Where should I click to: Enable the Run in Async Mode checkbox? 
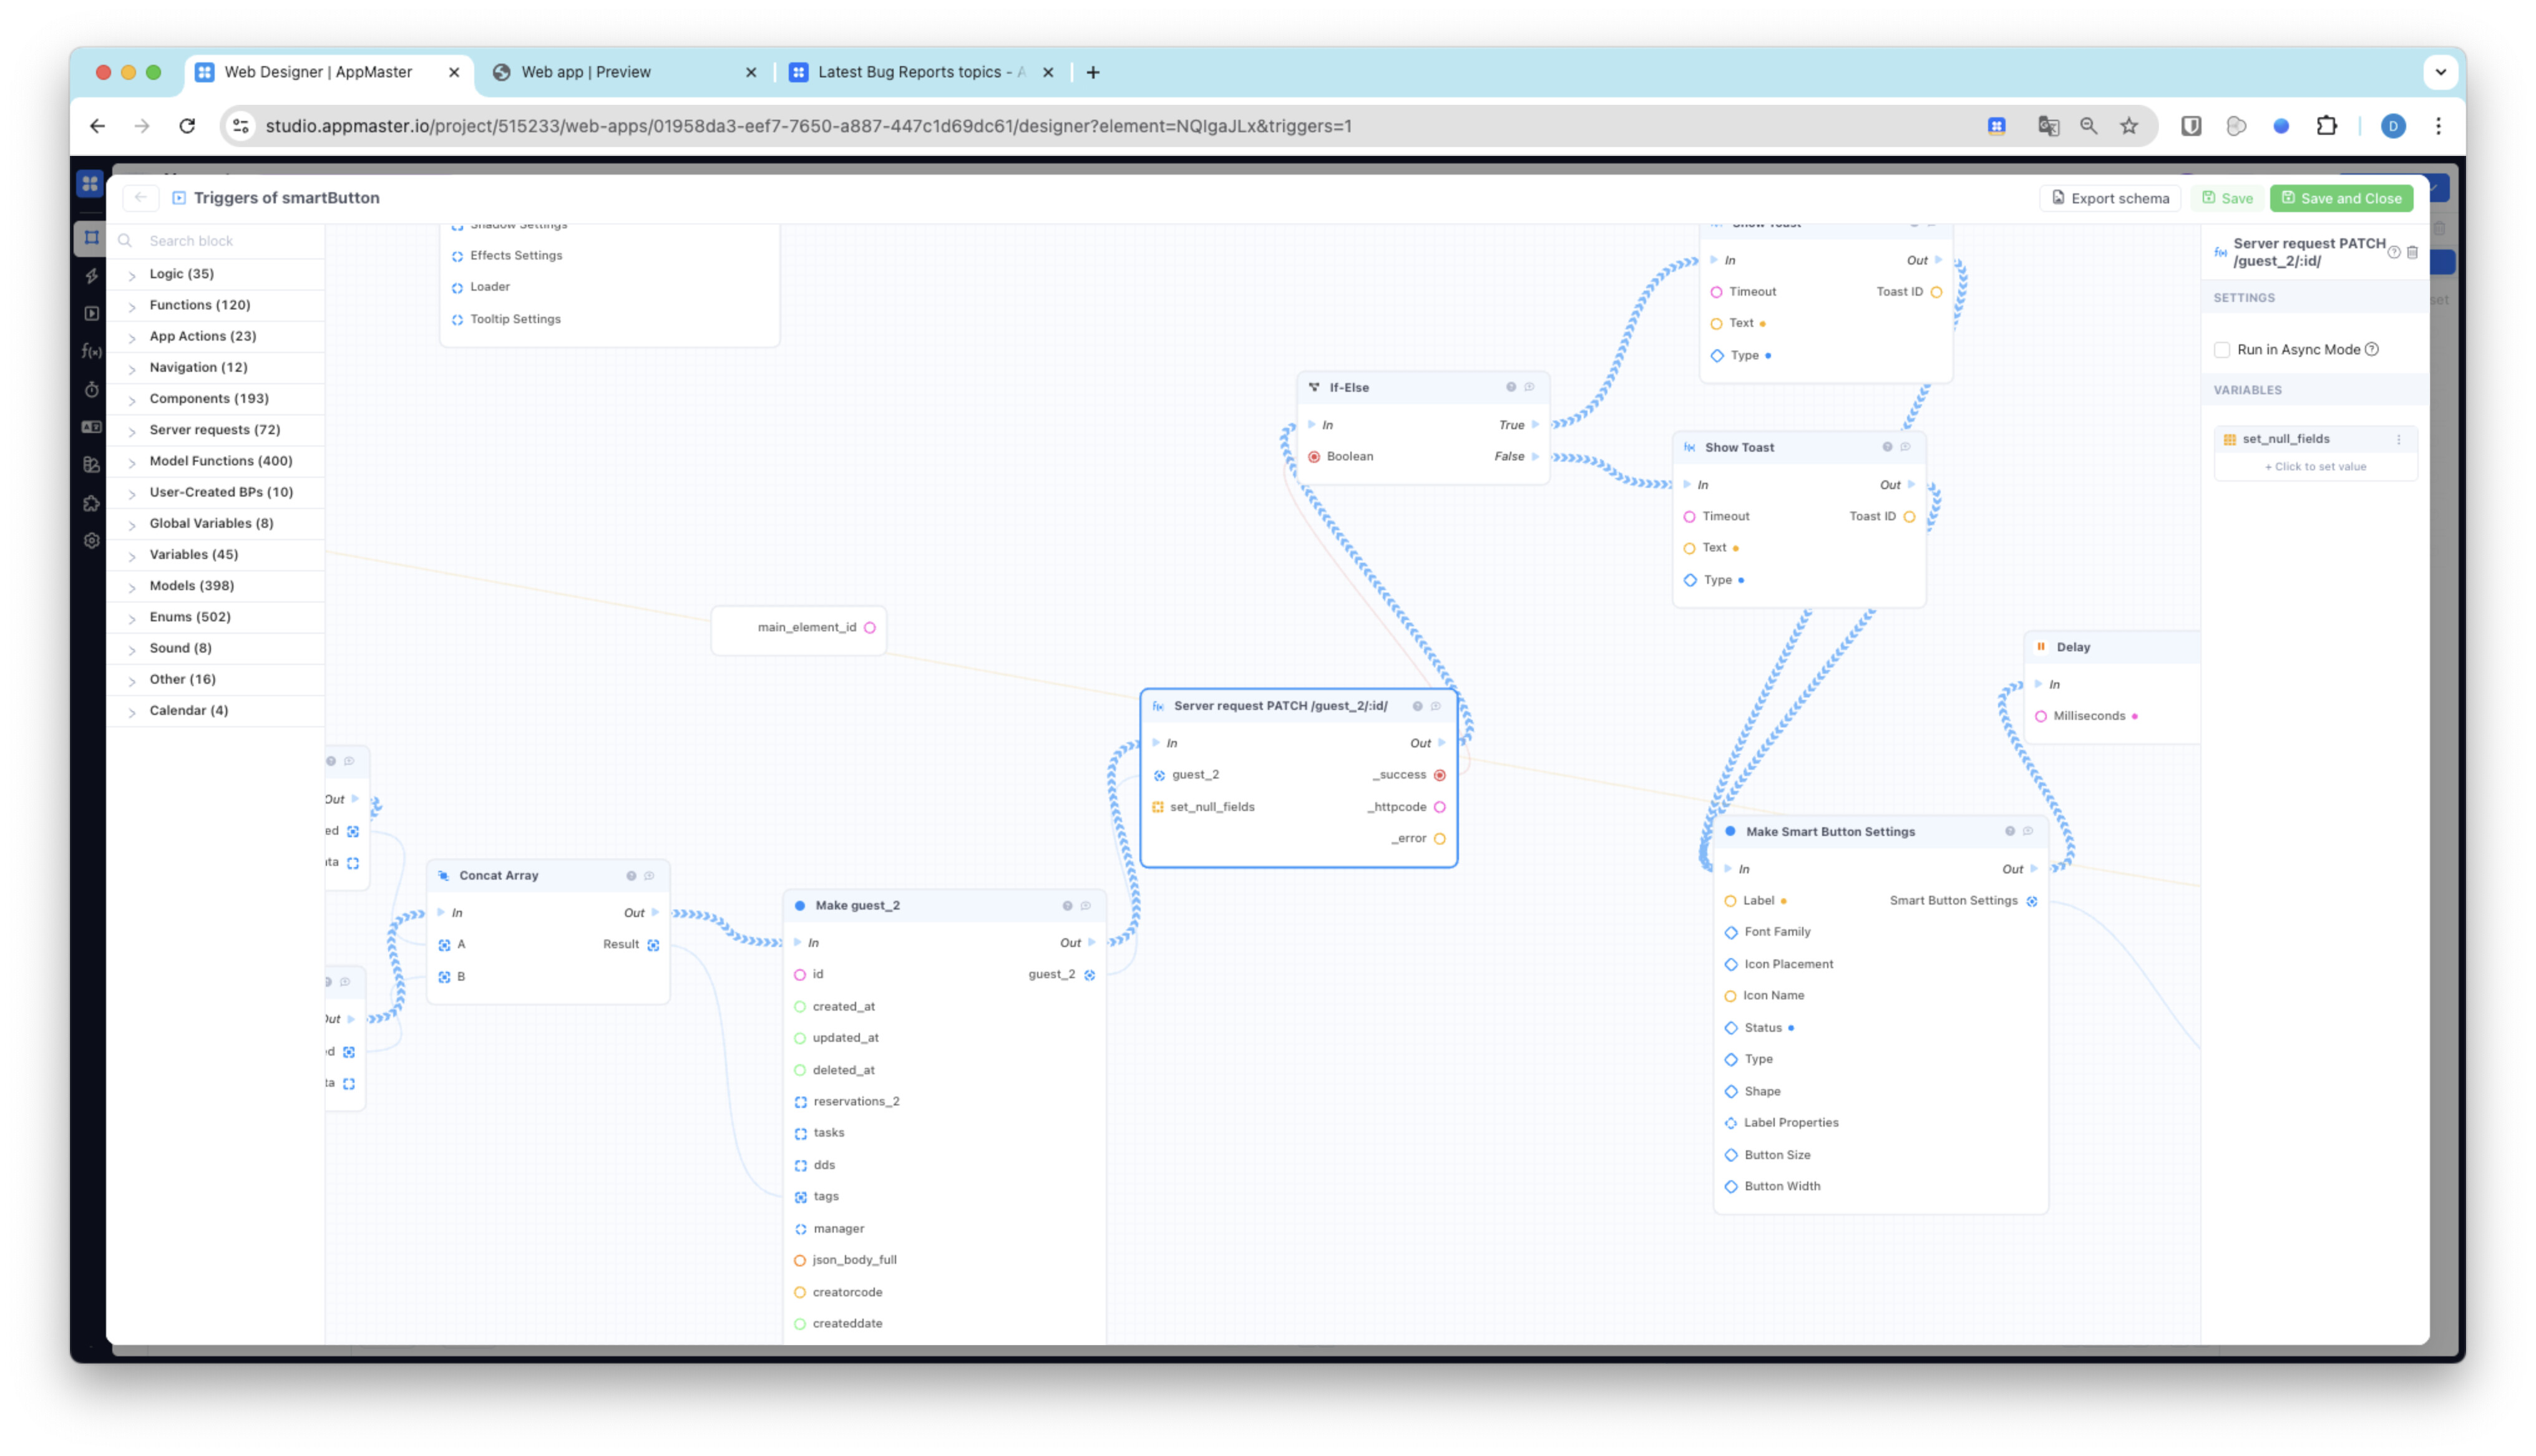[x=2222, y=349]
